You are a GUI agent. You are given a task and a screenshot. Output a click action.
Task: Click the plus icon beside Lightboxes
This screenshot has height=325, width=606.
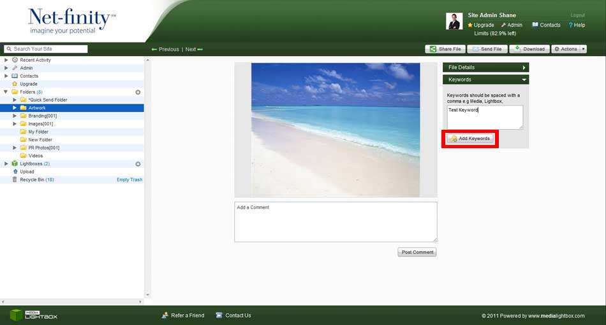pyautogui.click(x=138, y=164)
